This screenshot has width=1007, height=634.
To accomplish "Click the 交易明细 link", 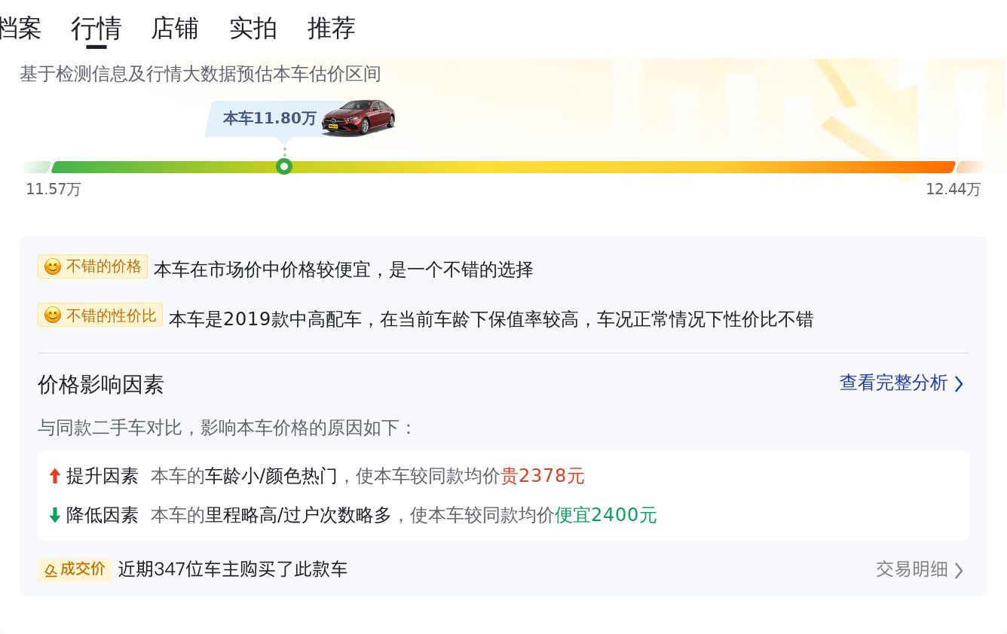I will [911, 569].
